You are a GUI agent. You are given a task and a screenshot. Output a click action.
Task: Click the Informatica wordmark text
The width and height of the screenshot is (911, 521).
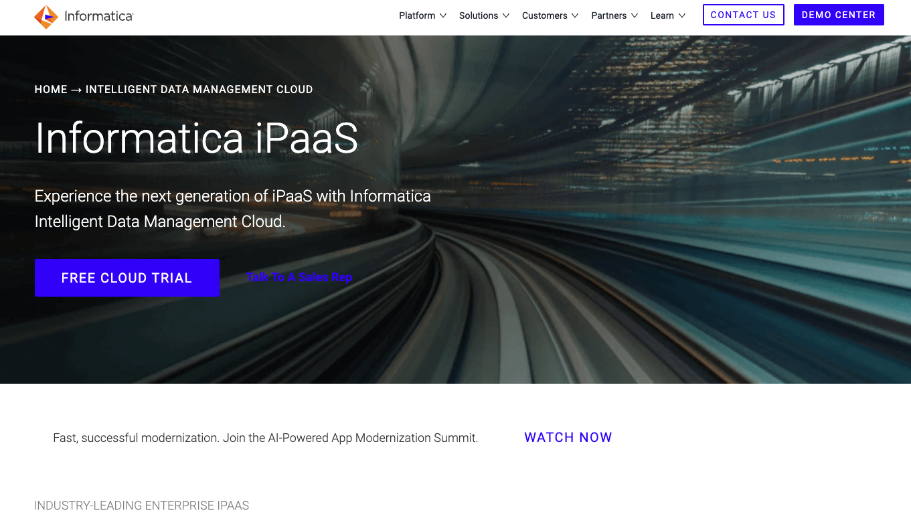pyautogui.click(x=99, y=16)
